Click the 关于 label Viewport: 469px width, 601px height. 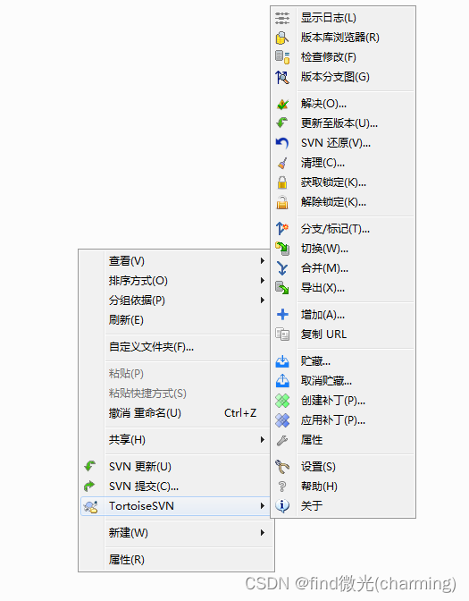312,506
